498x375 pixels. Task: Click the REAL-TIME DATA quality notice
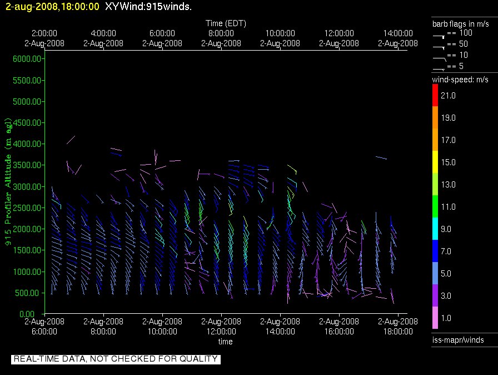(116, 359)
